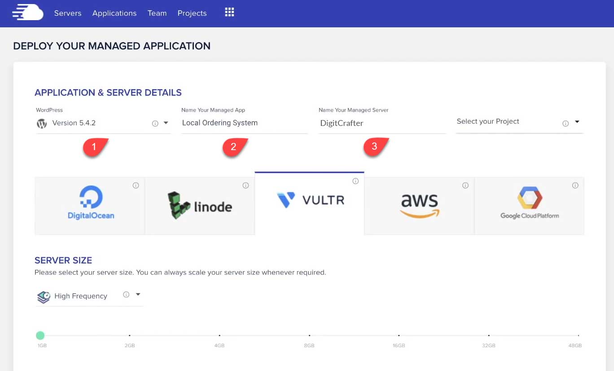Click info icon on Google Cloud Platform card
The image size is (614, 371).
575,185
